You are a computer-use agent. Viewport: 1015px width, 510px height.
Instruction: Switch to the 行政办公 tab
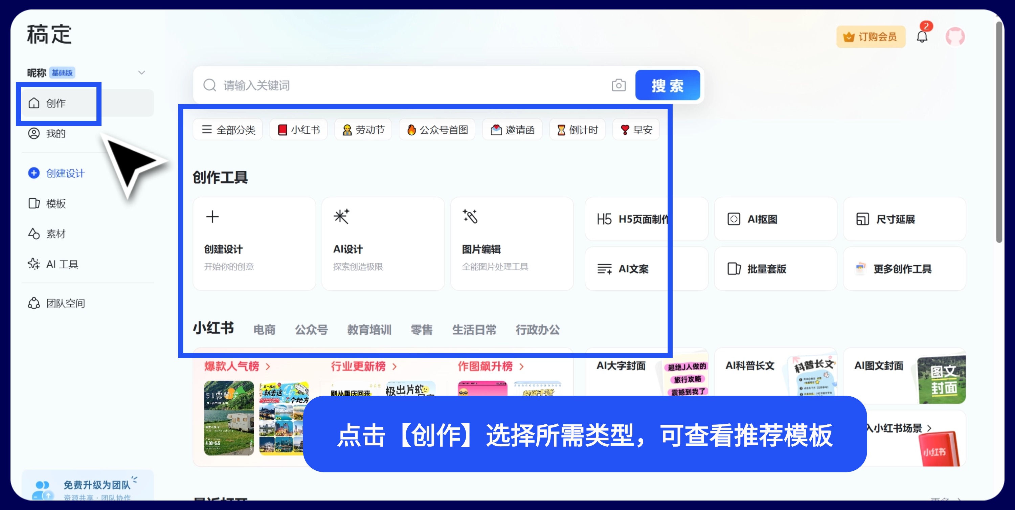pos(538,330)
